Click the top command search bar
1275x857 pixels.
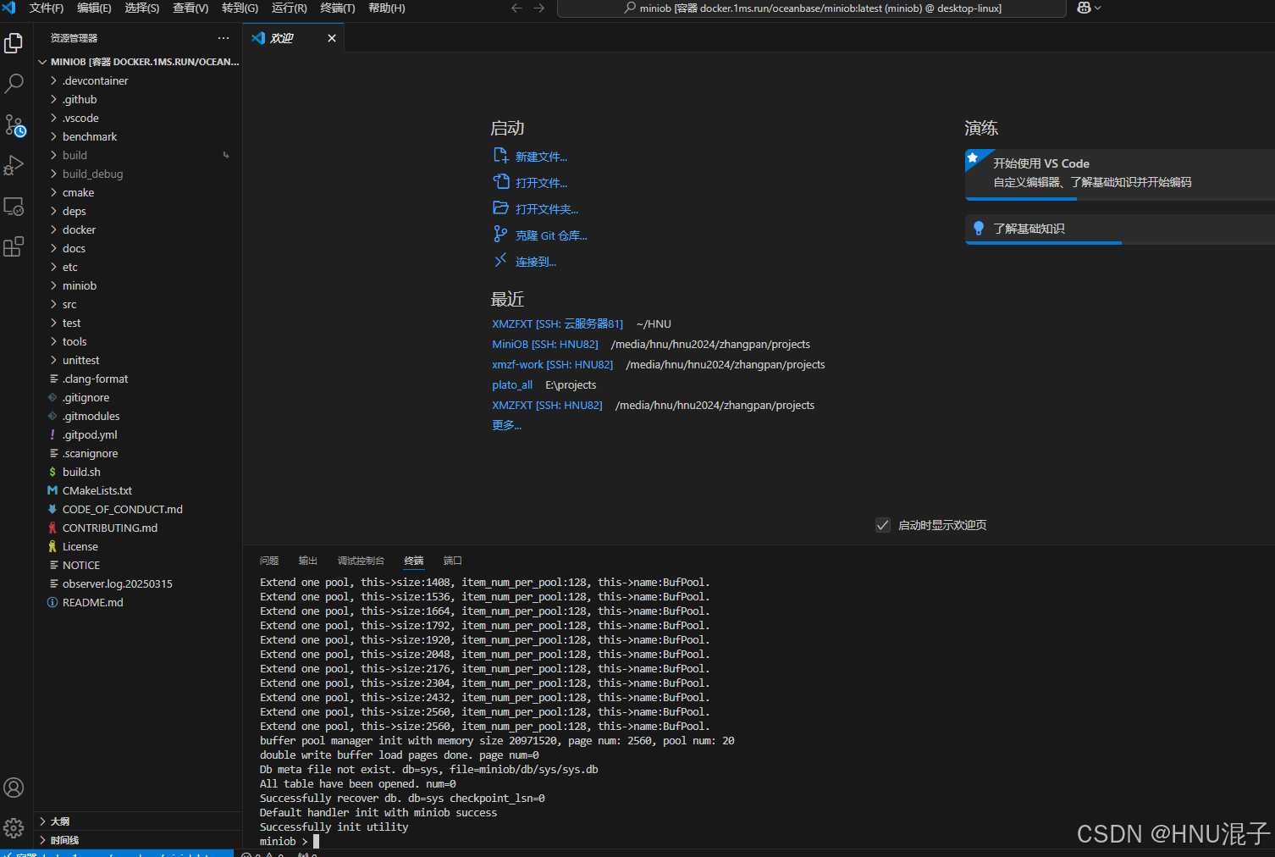[x=811, y=8]
